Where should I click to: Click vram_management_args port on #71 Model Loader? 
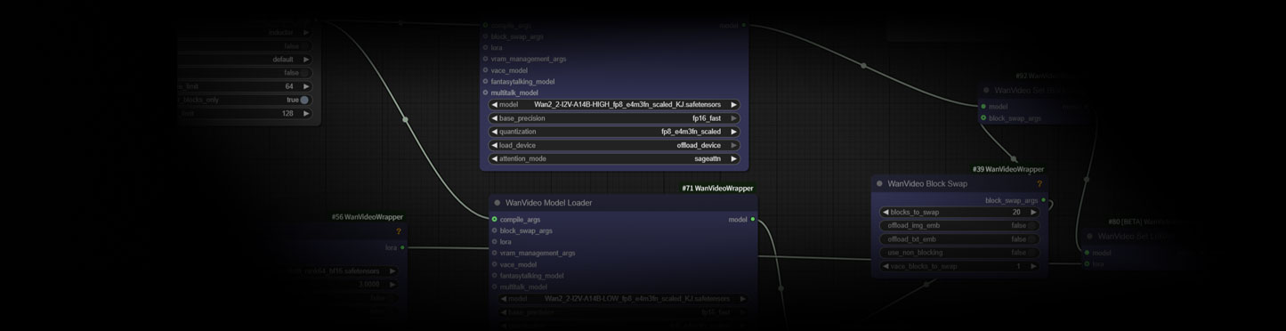(x=494, y=253)
